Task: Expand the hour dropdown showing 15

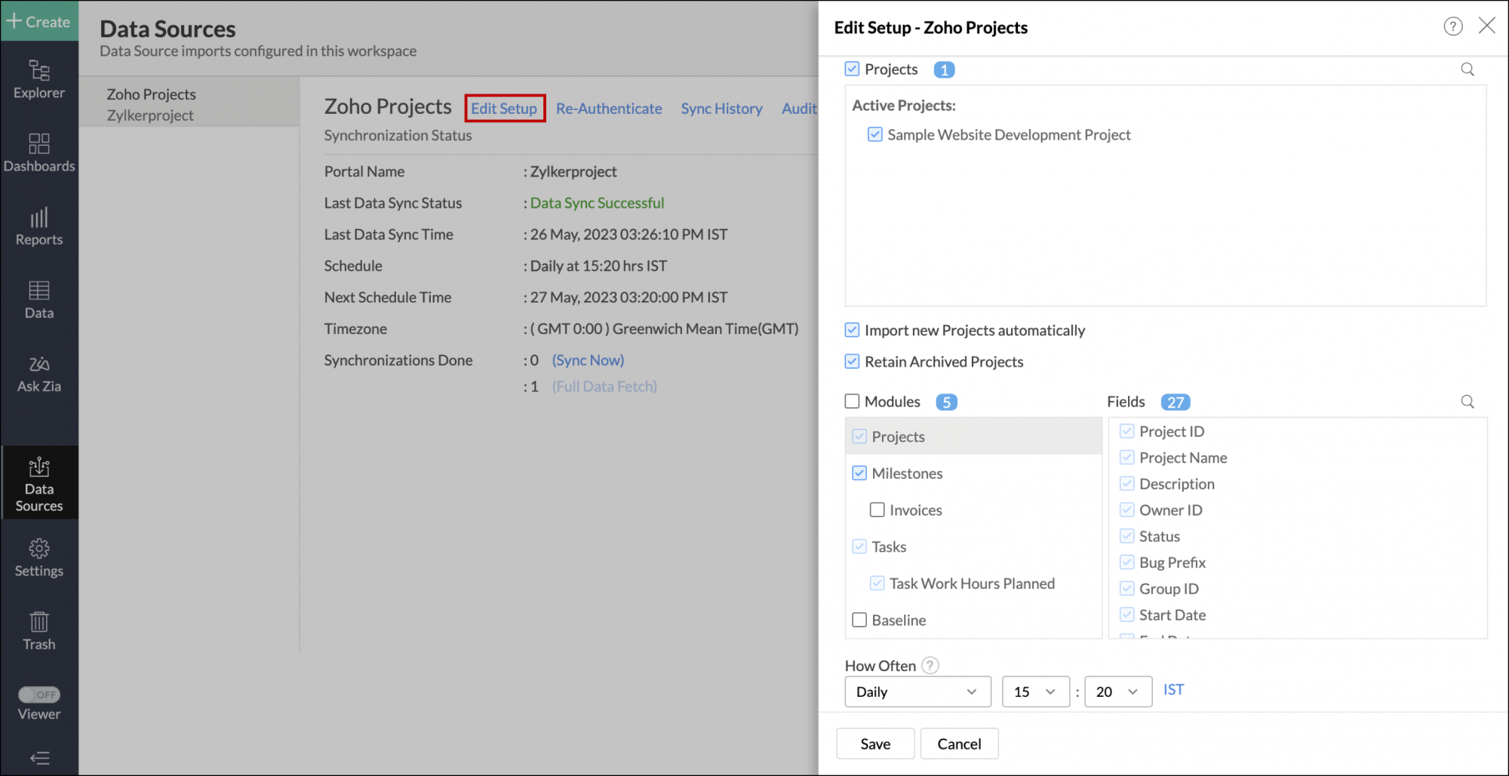Action: (x=1034, y=692)
